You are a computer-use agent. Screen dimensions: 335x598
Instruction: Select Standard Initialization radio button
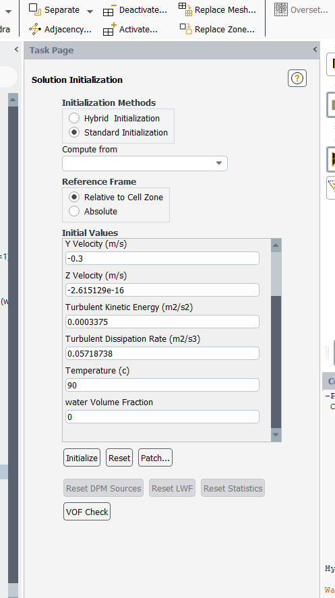tap(74, 132)
